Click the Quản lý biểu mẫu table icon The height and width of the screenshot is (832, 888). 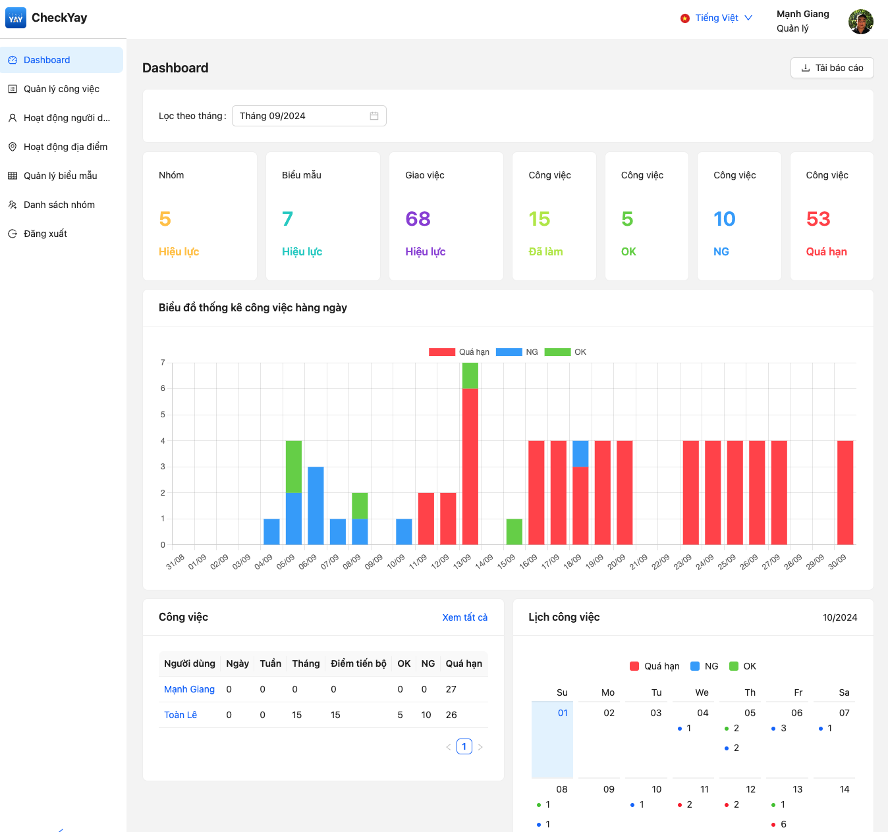tap(13, 176)
